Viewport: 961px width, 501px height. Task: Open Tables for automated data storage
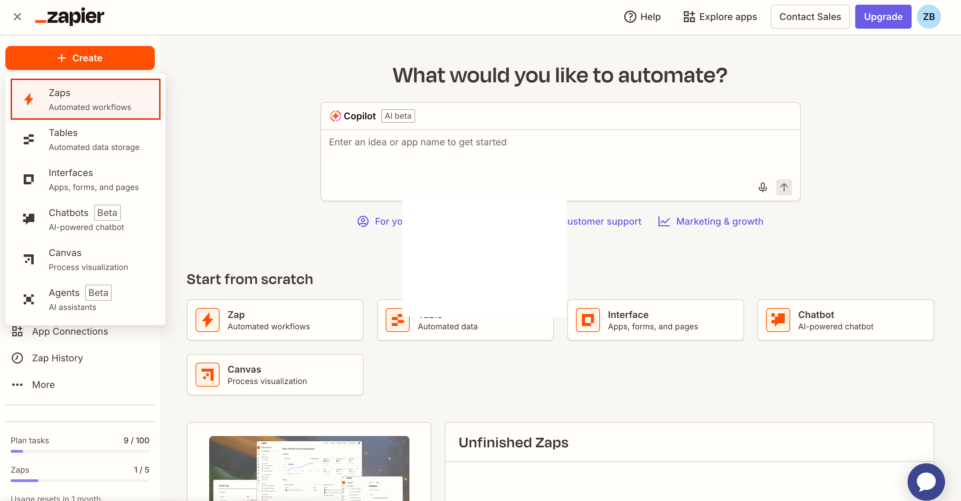point(85,139)
